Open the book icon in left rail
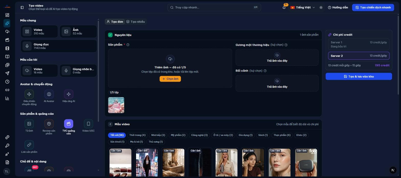Screen dimensions: 401x178 (7, 57)
